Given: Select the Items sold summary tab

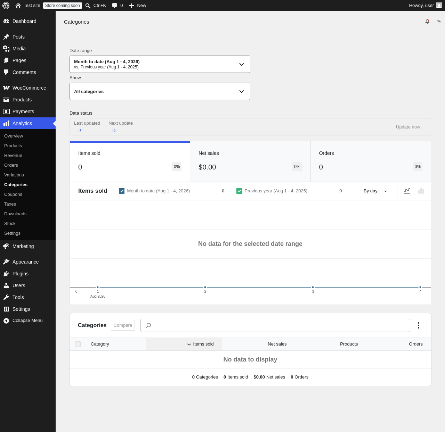Looking at the screenshot, I should (x=130, y=161).
